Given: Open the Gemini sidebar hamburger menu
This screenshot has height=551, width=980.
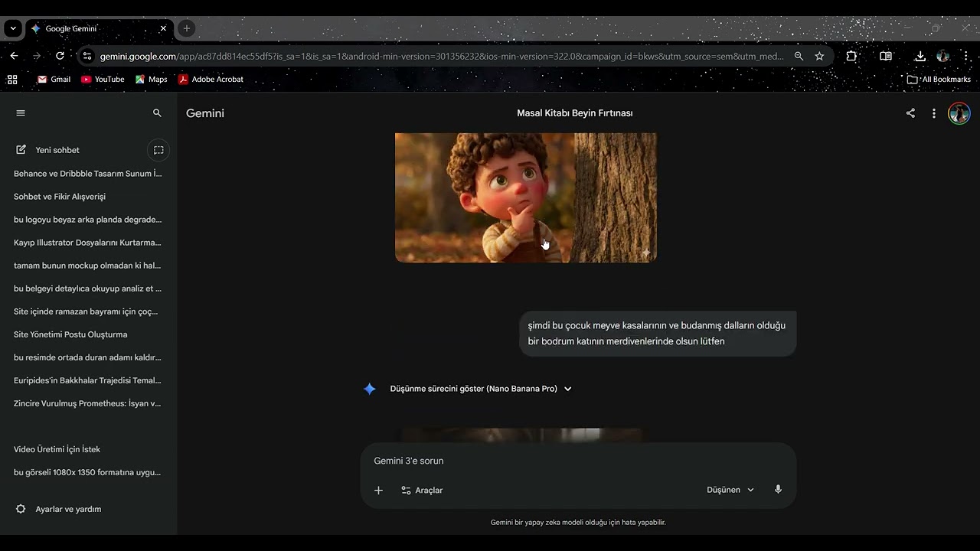Looking at the screenshot, I should [x=21, y=113].
